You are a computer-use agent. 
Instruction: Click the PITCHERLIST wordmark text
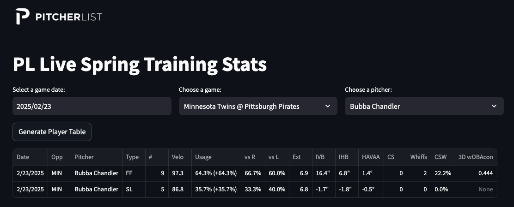click(69, 17)
